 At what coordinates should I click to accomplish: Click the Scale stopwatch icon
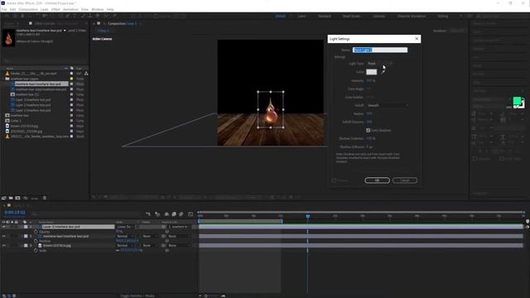click(36, 250)
